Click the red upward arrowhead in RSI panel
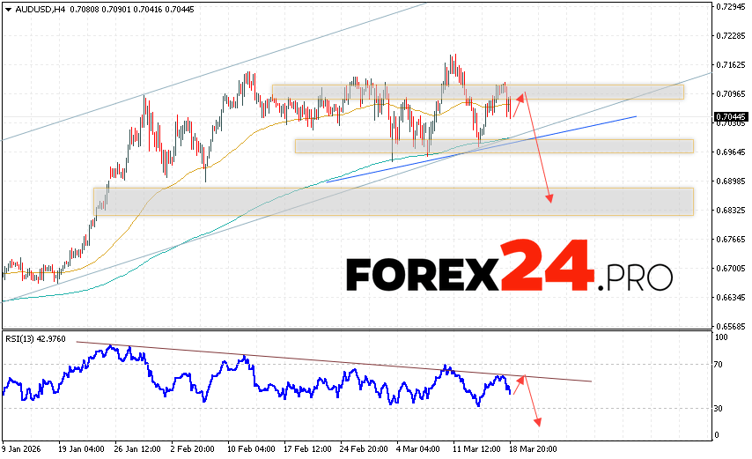The height and width of the screenshot is (459, 752). pos(521,379)
